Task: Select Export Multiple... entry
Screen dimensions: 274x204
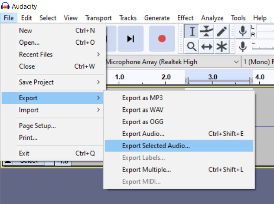Action: coord(179,170)
